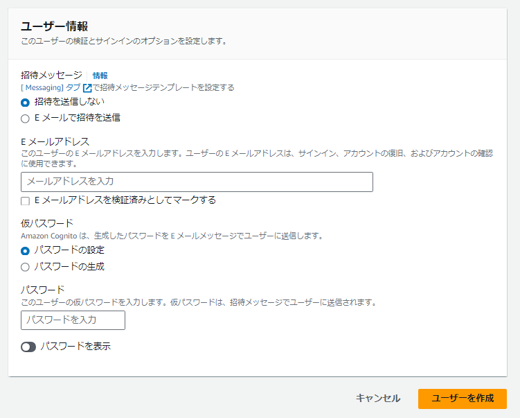Click the キャンセル button

378,399
